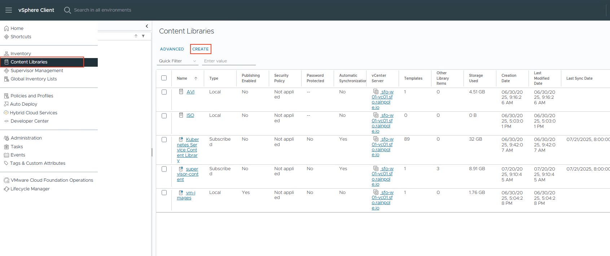Viewport: 610px width, 256px height.
Task: Click the filter funnel icon in sidebar panel
Action: click(x=143, y=36)
